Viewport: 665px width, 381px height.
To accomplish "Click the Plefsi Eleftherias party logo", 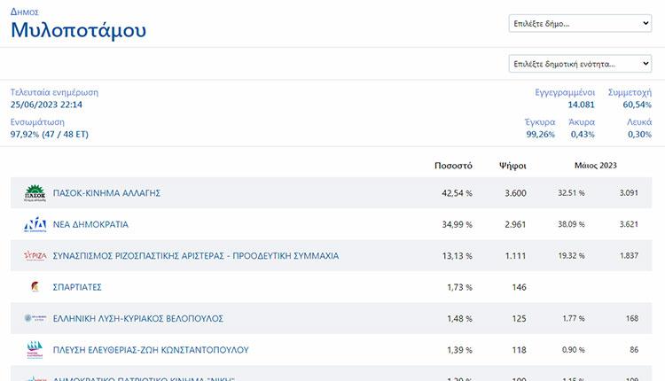I will tap(35, 350).
